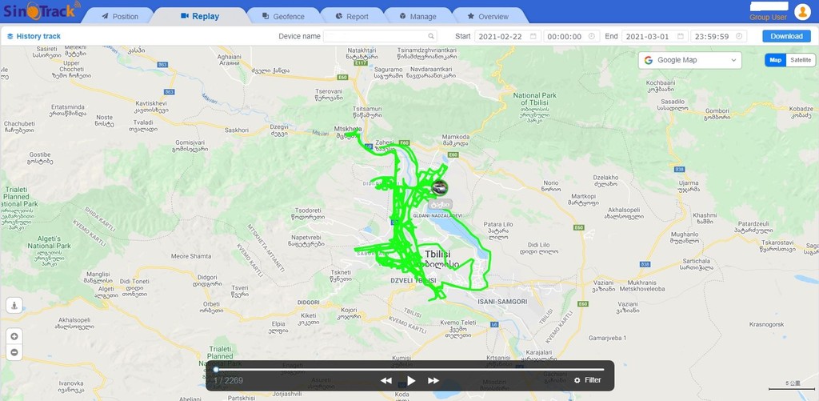Open the Filter settings
Screen dimensions: 819x401
tap(588, 380)
